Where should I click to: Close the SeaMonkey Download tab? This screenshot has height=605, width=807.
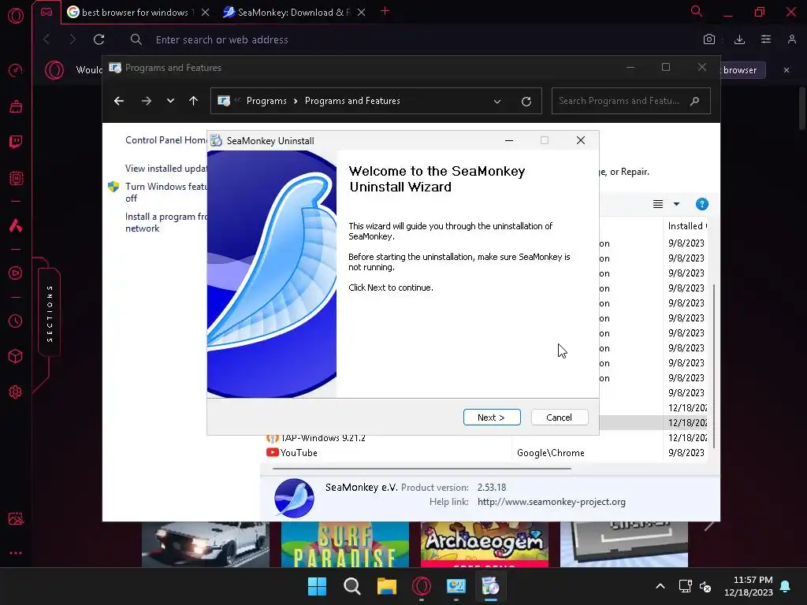[x=361, y=13]
